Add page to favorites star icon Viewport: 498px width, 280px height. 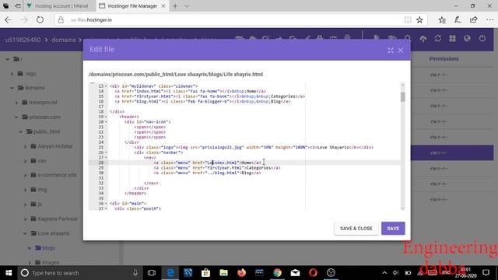[419, 19]
